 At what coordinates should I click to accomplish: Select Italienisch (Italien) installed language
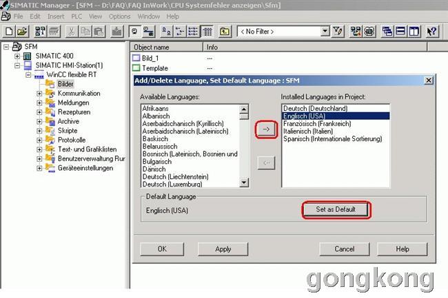click(308, 131)
